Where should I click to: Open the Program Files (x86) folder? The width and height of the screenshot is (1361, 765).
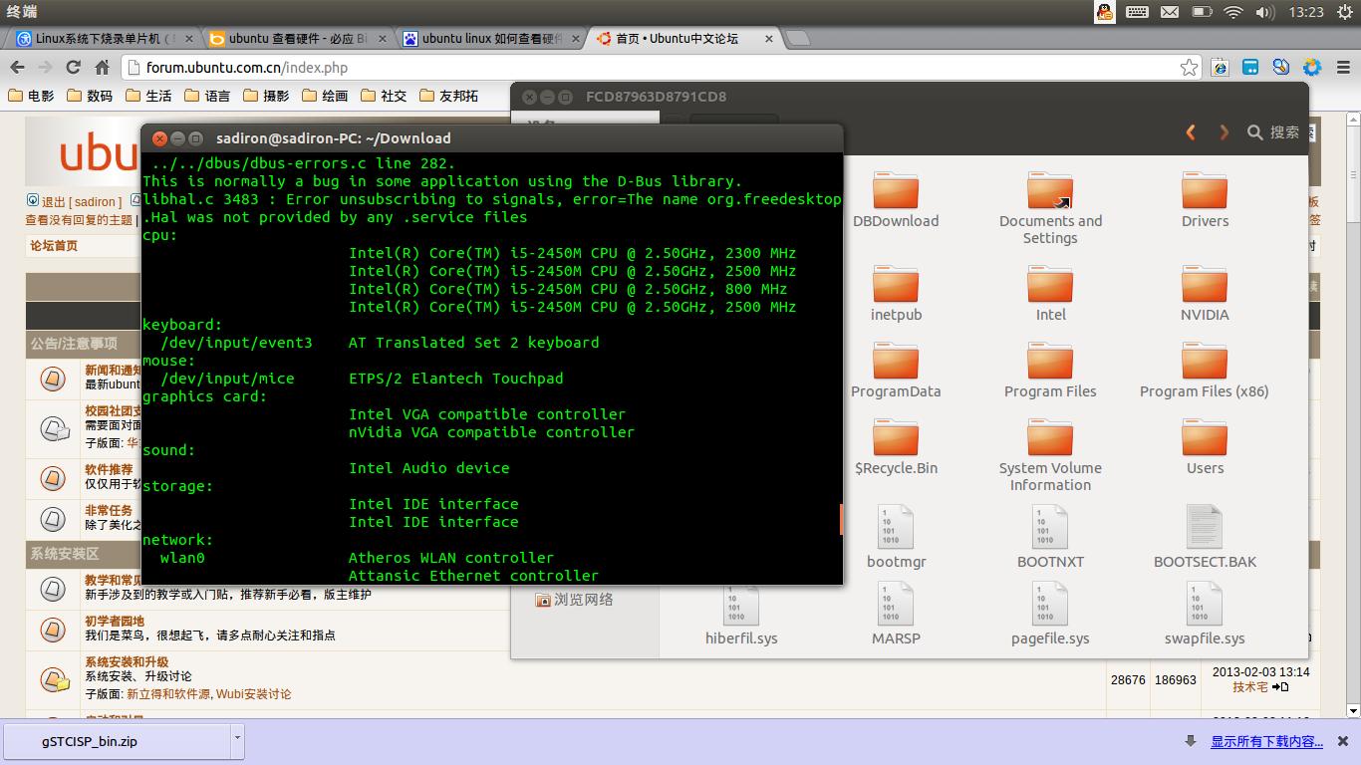pos(1205,371)
